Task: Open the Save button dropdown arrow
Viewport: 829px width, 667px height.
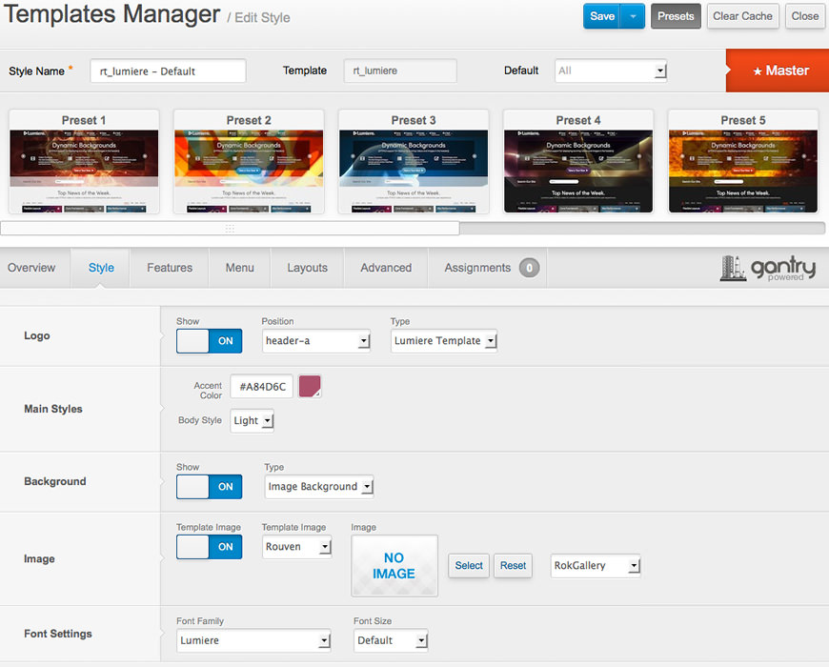Action: pyautogui.click(x=633, y=16)
